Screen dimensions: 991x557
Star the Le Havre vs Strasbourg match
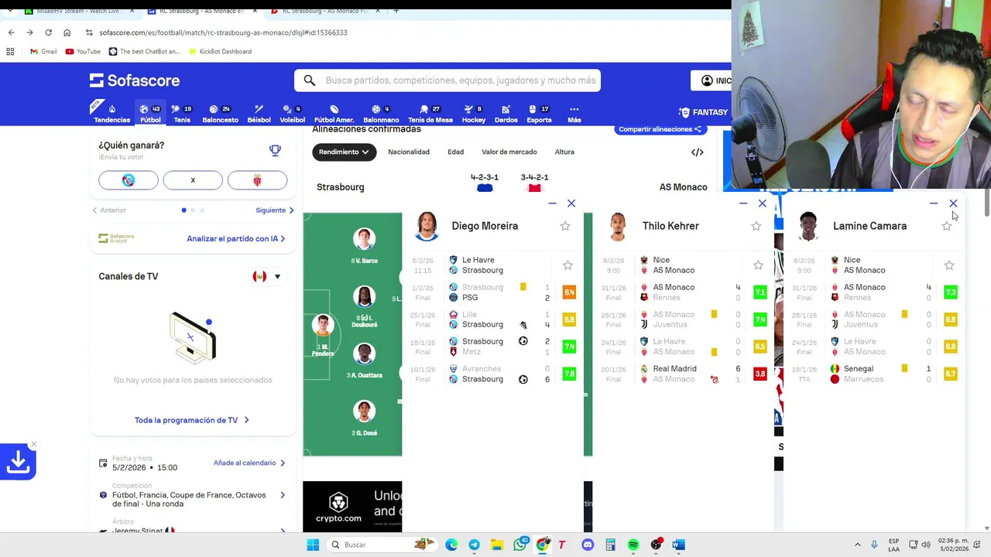568,265
